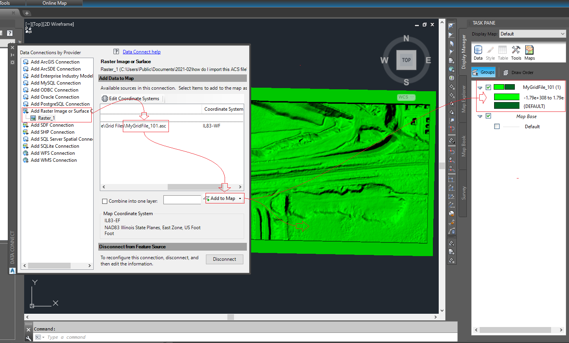Screen dimensions: 569x343
Task: Collapse the MyGridFile_101 tree expander
Action: point(480,87)
